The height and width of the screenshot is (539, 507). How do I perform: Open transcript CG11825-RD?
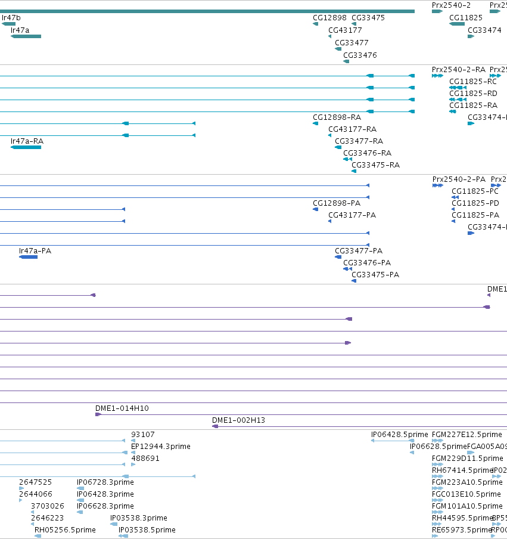click(458, 100)
